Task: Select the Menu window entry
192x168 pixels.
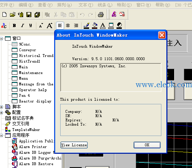Action: [x=20, y=78]
